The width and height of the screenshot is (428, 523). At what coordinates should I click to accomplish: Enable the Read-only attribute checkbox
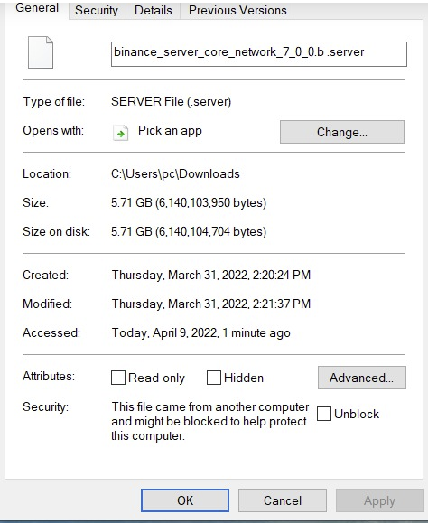pyautogui.click(x=118, y=378)
